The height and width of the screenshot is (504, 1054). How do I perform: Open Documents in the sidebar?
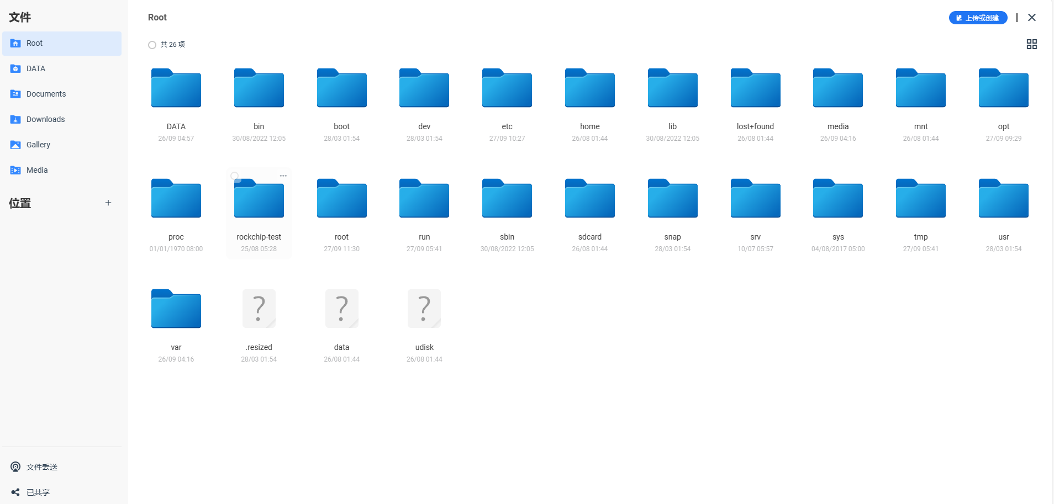pyautogui.click(x=62, y=94)
